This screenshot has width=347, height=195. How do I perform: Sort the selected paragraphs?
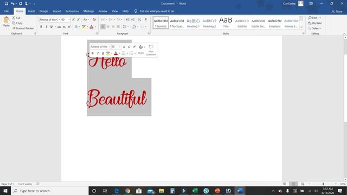click(x=139, y=19)
